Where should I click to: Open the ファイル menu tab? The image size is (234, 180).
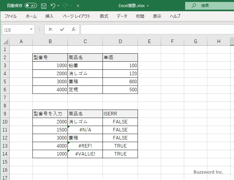11,16
